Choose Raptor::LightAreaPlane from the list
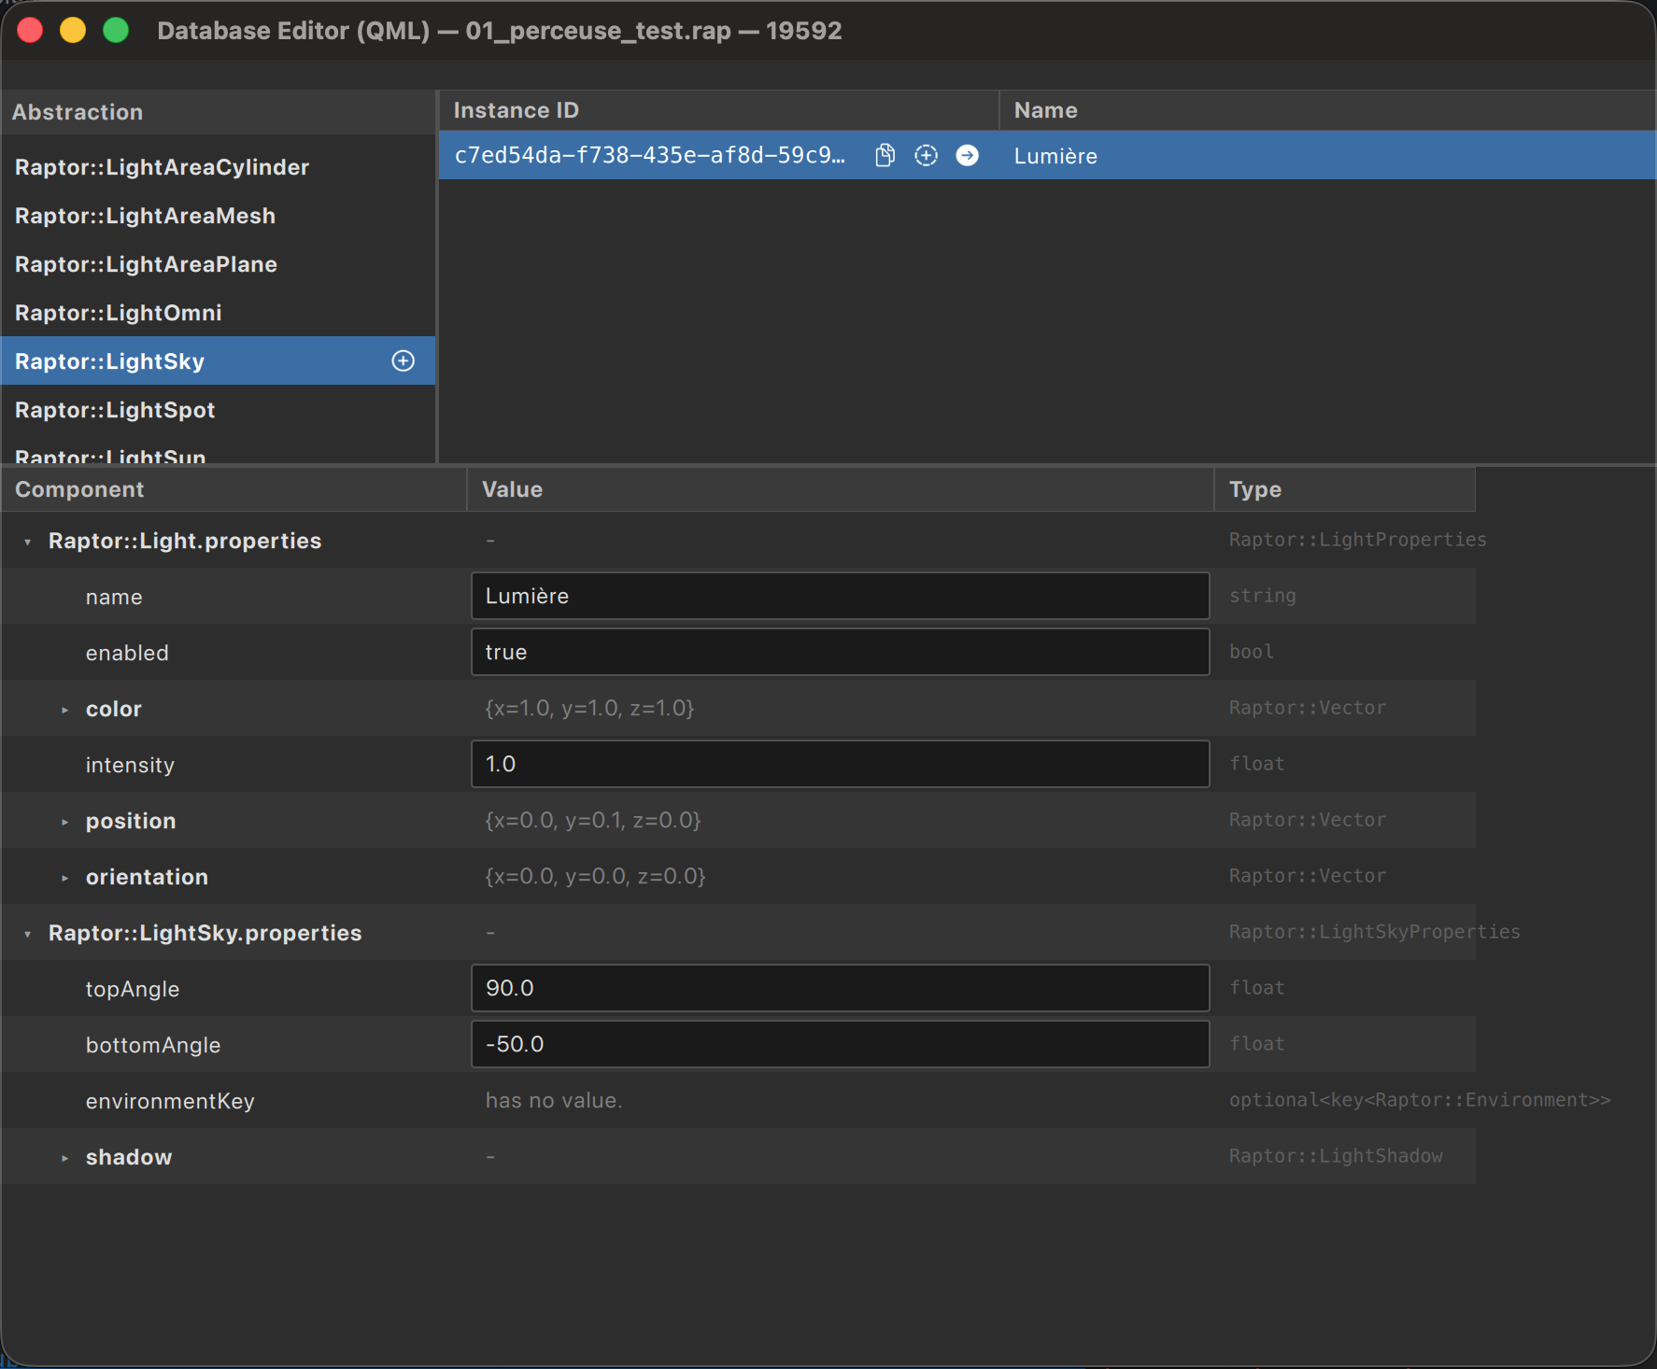The height and width of the screenshot is (1369, 1657). (x=146, y=264)
